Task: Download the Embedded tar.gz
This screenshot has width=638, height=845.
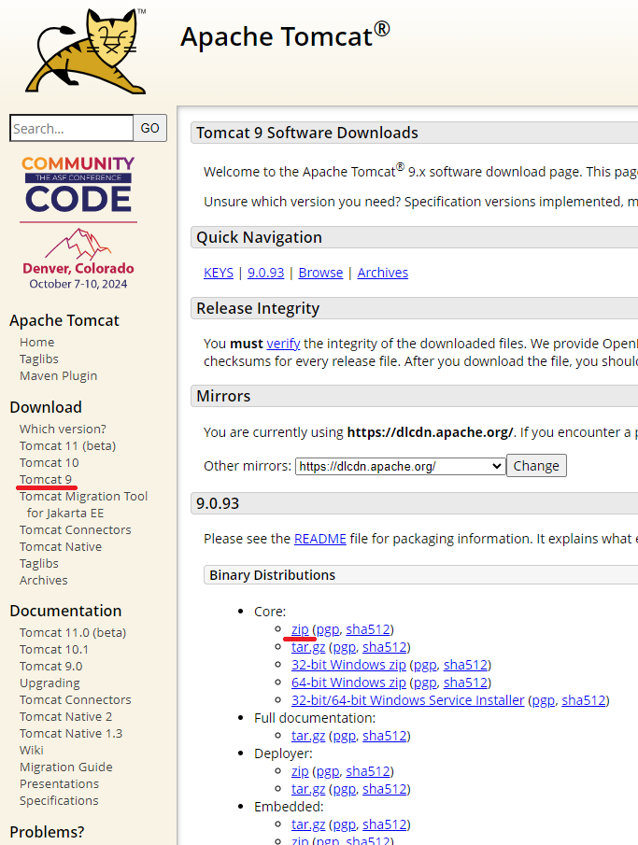Action: [308, 825]
